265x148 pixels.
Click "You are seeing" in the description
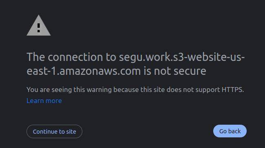click(x=49, y=90)
